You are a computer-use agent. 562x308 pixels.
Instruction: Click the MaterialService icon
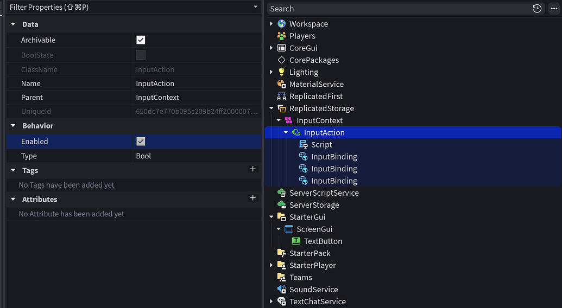[x=282, y=84]
